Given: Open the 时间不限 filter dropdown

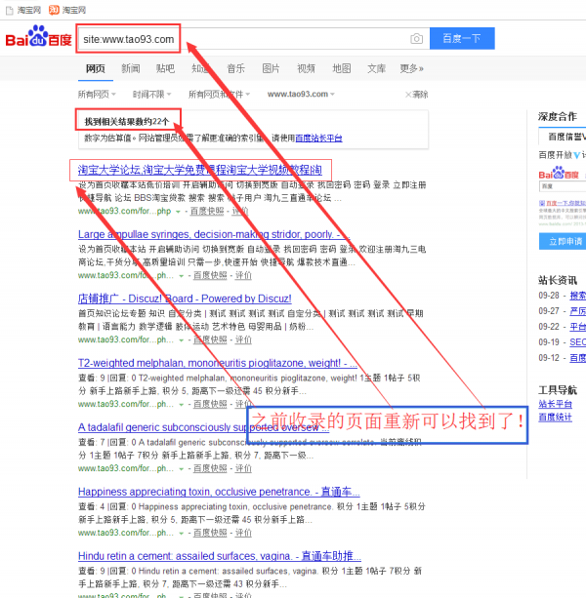Looking at the screenshot, I should [151, 95].
